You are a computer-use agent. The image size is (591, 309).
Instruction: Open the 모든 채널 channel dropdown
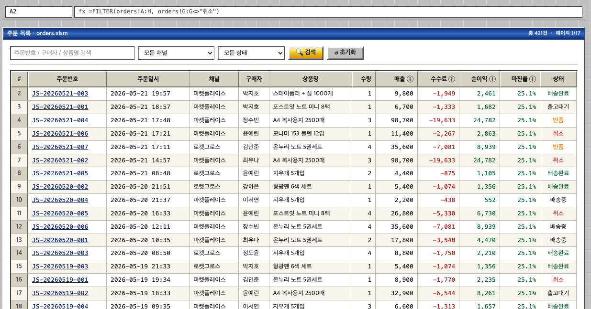[x=176, y=53]
